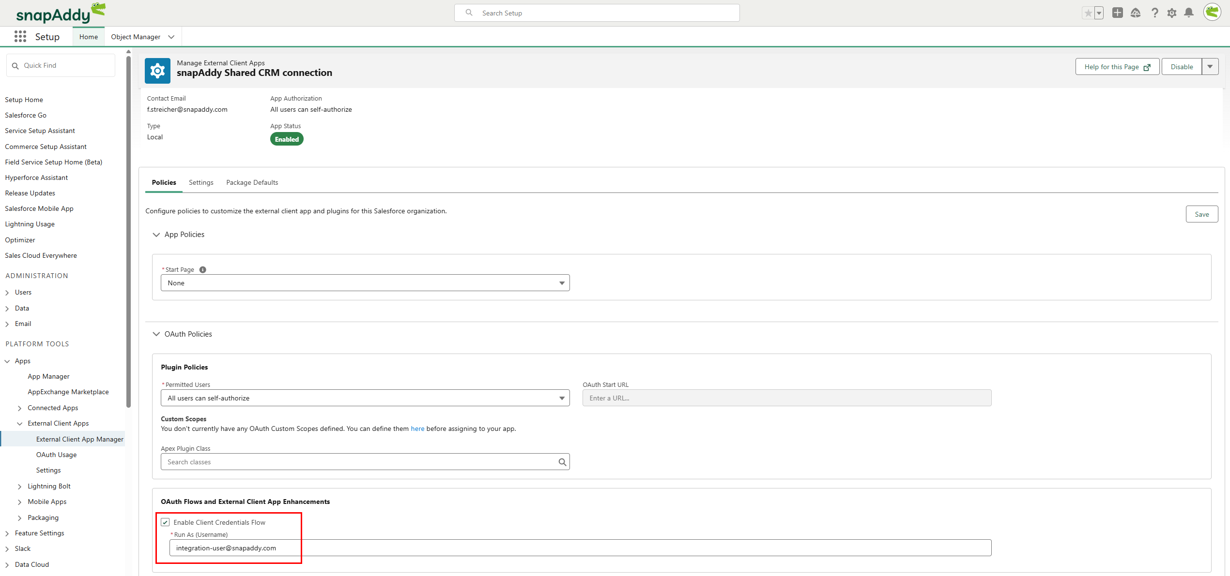Open the help question mark icon
Image resolution: width=1230 pixels, height=576 pixels.
1155,13
